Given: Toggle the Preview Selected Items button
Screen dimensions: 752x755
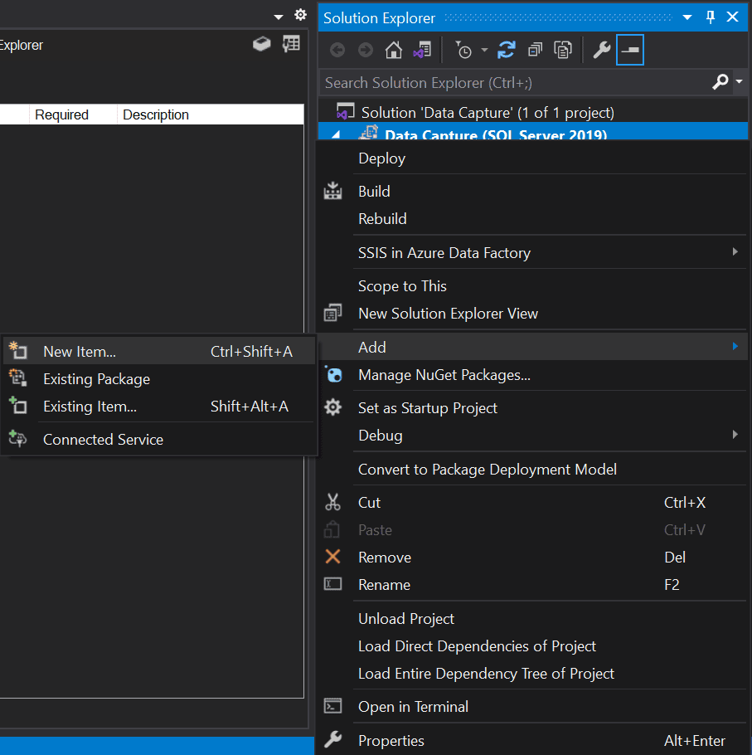Looking at the screenshot, I should pyautogui.click(x=628, y=50).
